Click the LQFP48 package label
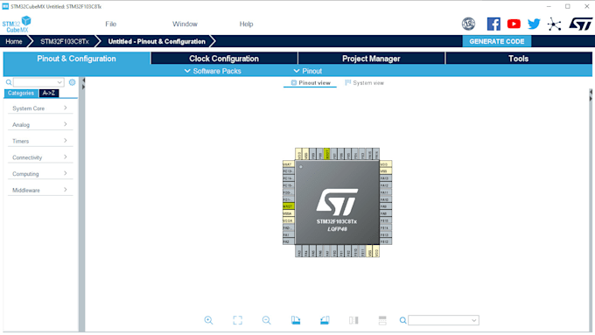The height and width of the screenshot is (335, 595). (338, 229)
